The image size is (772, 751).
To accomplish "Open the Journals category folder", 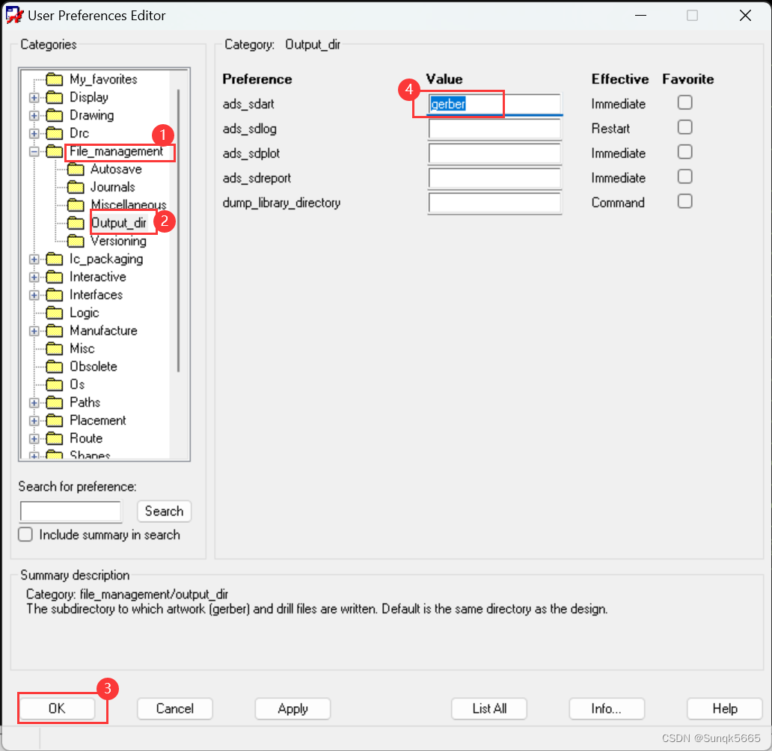I will (x=75, y=187).
